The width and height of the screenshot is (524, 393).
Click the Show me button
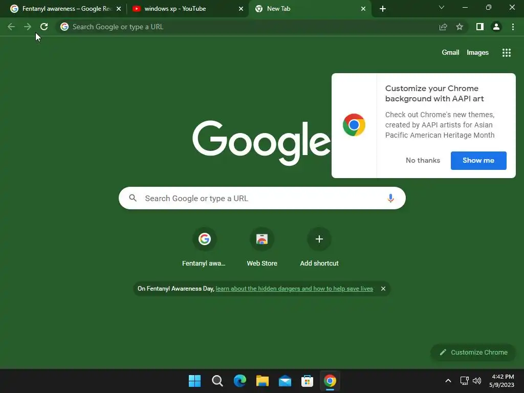pyautogui.click(x=478, y=160)
